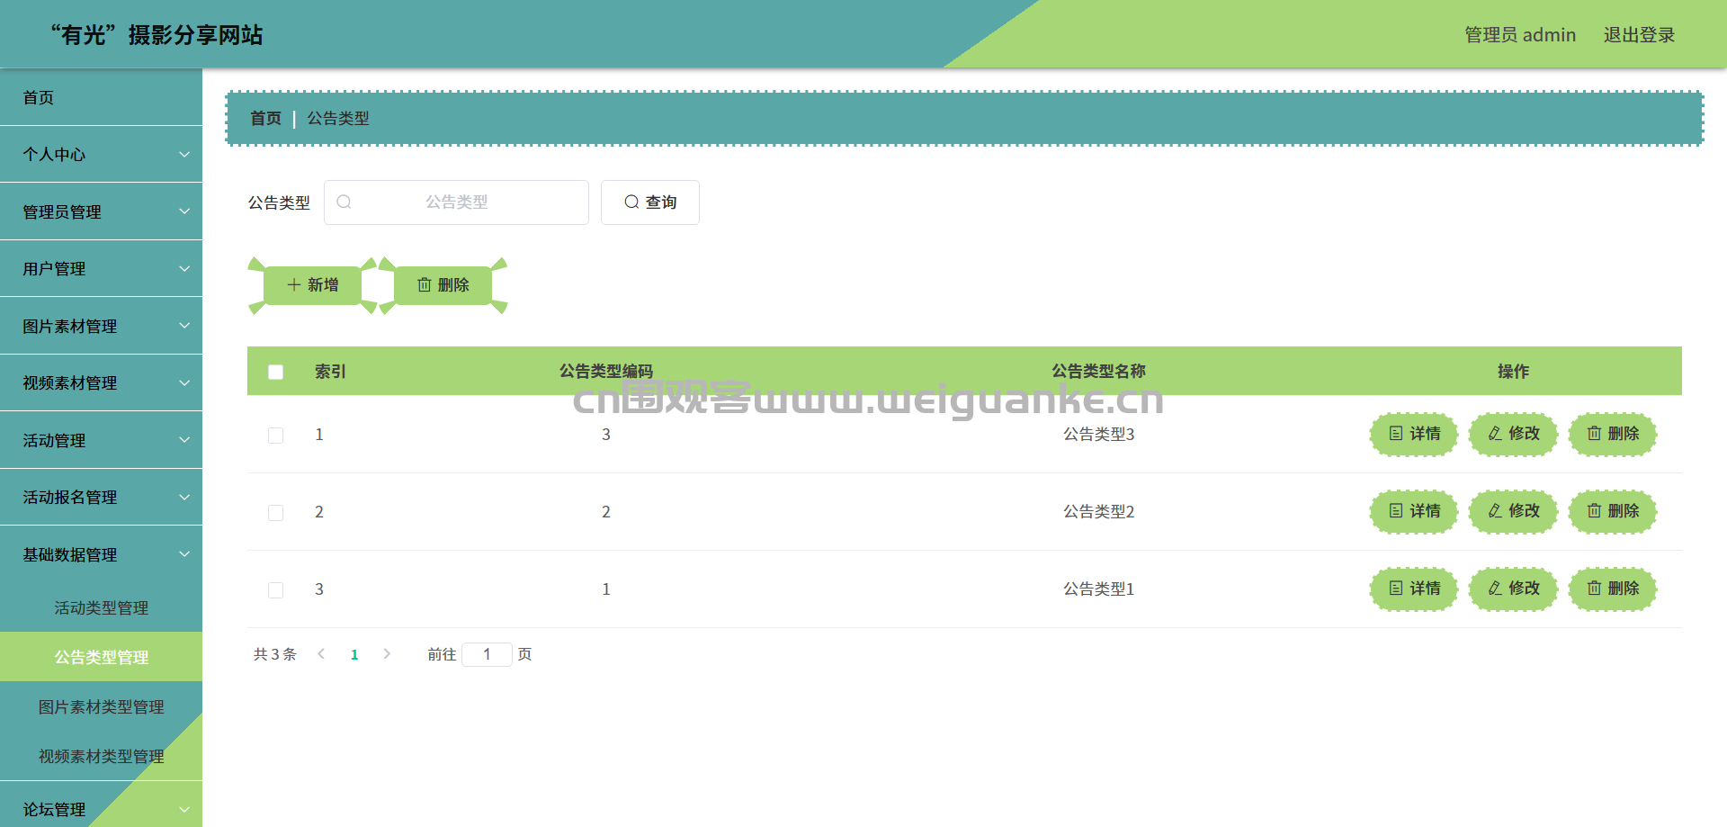
Task: Click the magnifier icon in search field
Action: 344,202
